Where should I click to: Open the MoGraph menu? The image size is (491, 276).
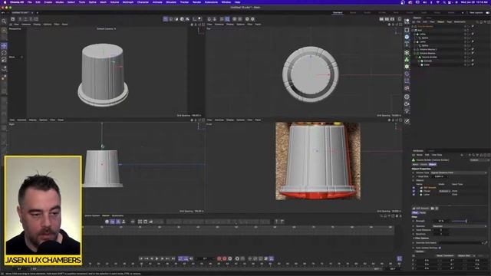pos(128,2)
